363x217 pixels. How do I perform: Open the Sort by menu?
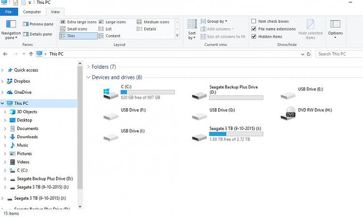(x=192, y=29)
